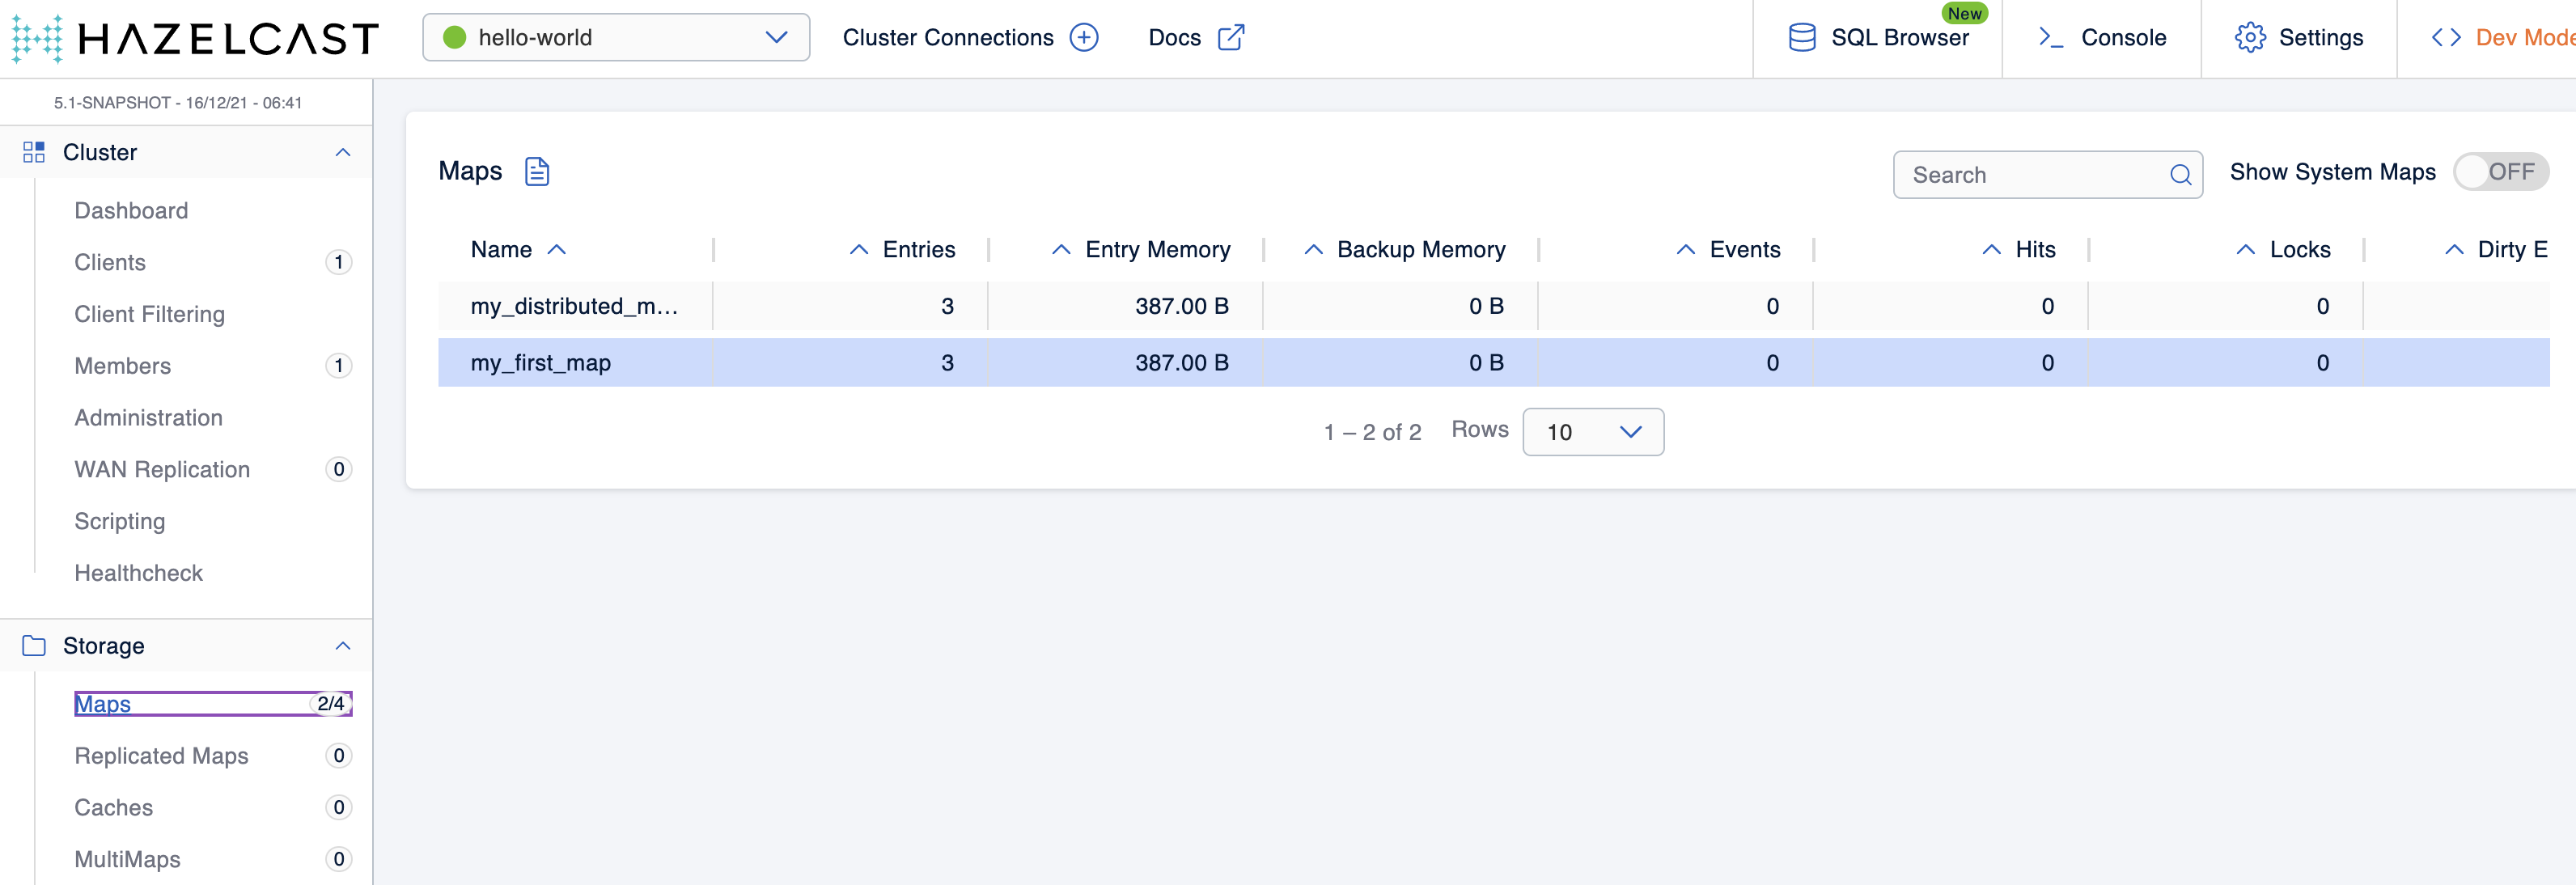
Task: Click the Settings gear icon
Action: click(x=2249, y=38)
